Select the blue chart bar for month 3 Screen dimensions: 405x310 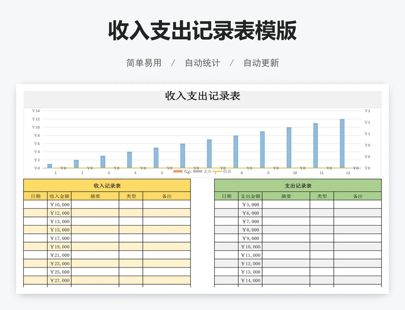103,162
